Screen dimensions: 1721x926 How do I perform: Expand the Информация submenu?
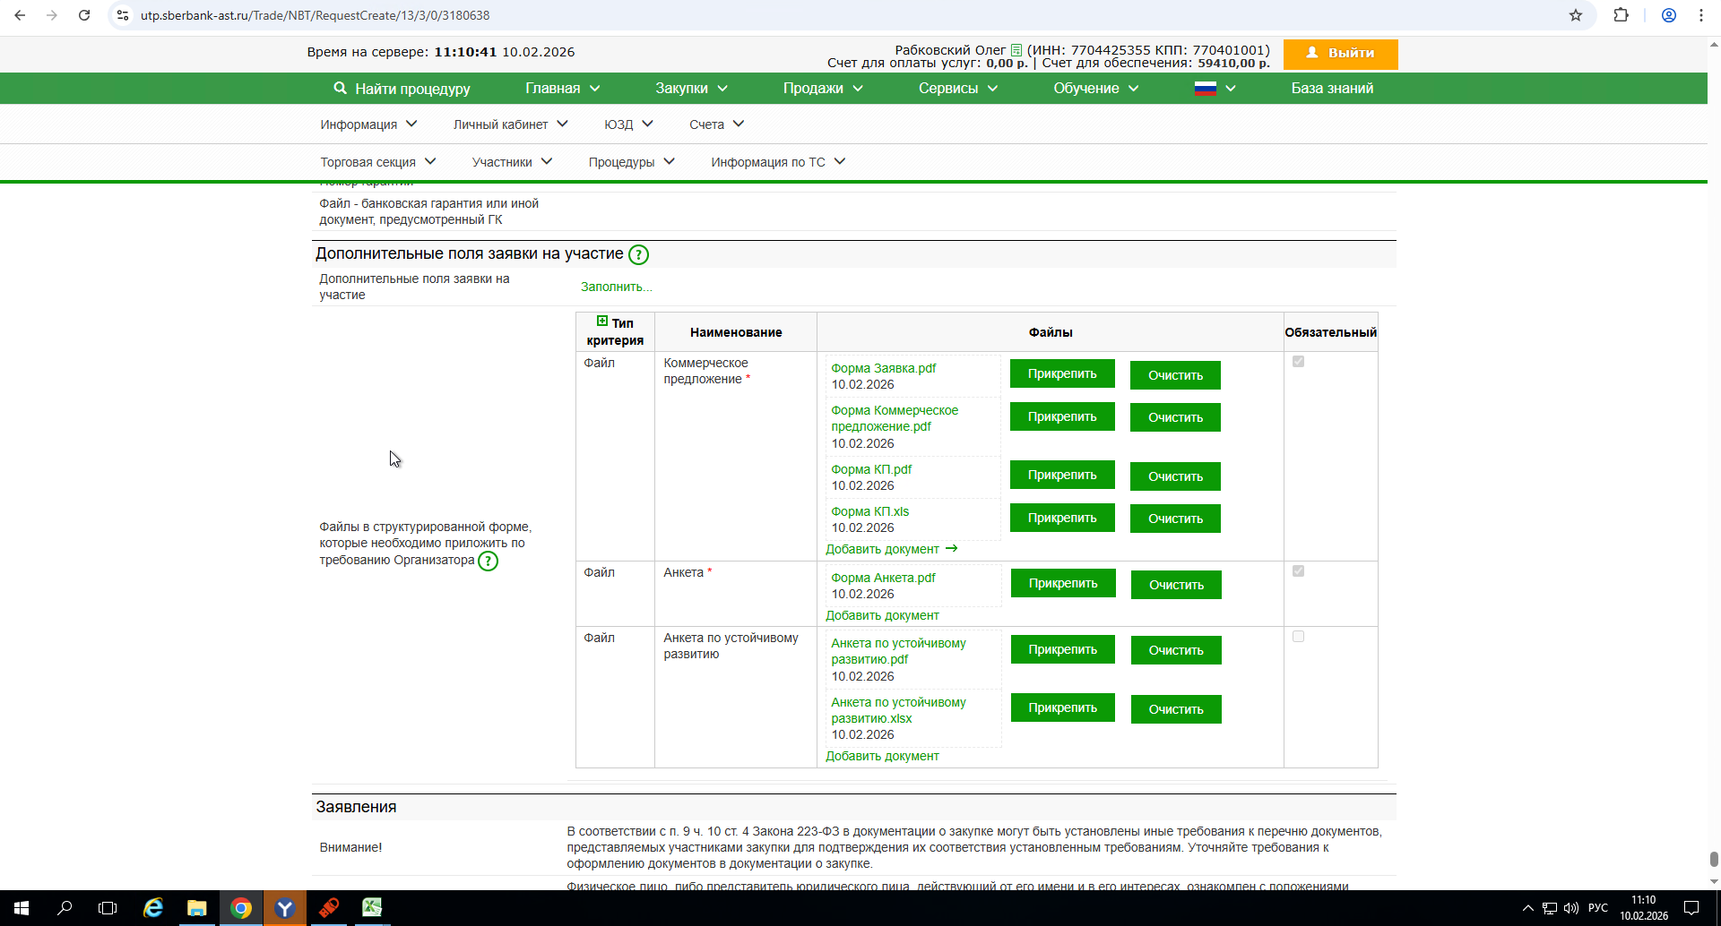tap(368, 124)
